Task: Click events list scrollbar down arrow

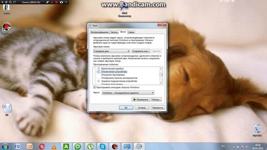Action: 161,83
